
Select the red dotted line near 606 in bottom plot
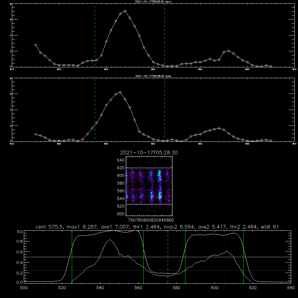tap(226, 257)
